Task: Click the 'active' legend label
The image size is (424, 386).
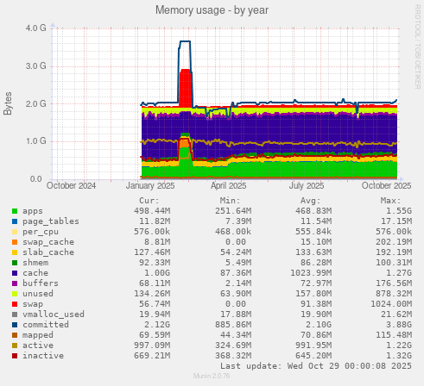Action: point(38,346)
